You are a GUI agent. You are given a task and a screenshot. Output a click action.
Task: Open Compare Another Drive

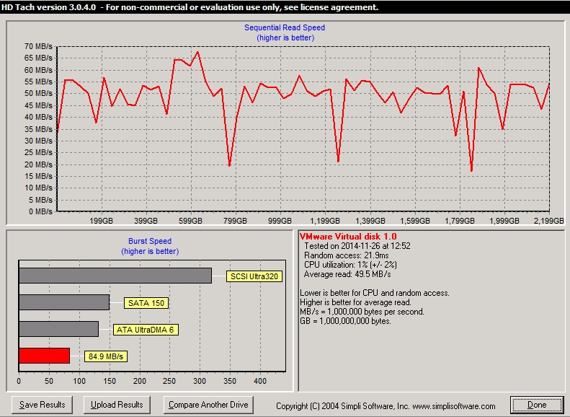[x=208, y=405]
